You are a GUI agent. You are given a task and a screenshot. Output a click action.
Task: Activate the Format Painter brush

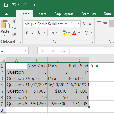coord(14,34)
